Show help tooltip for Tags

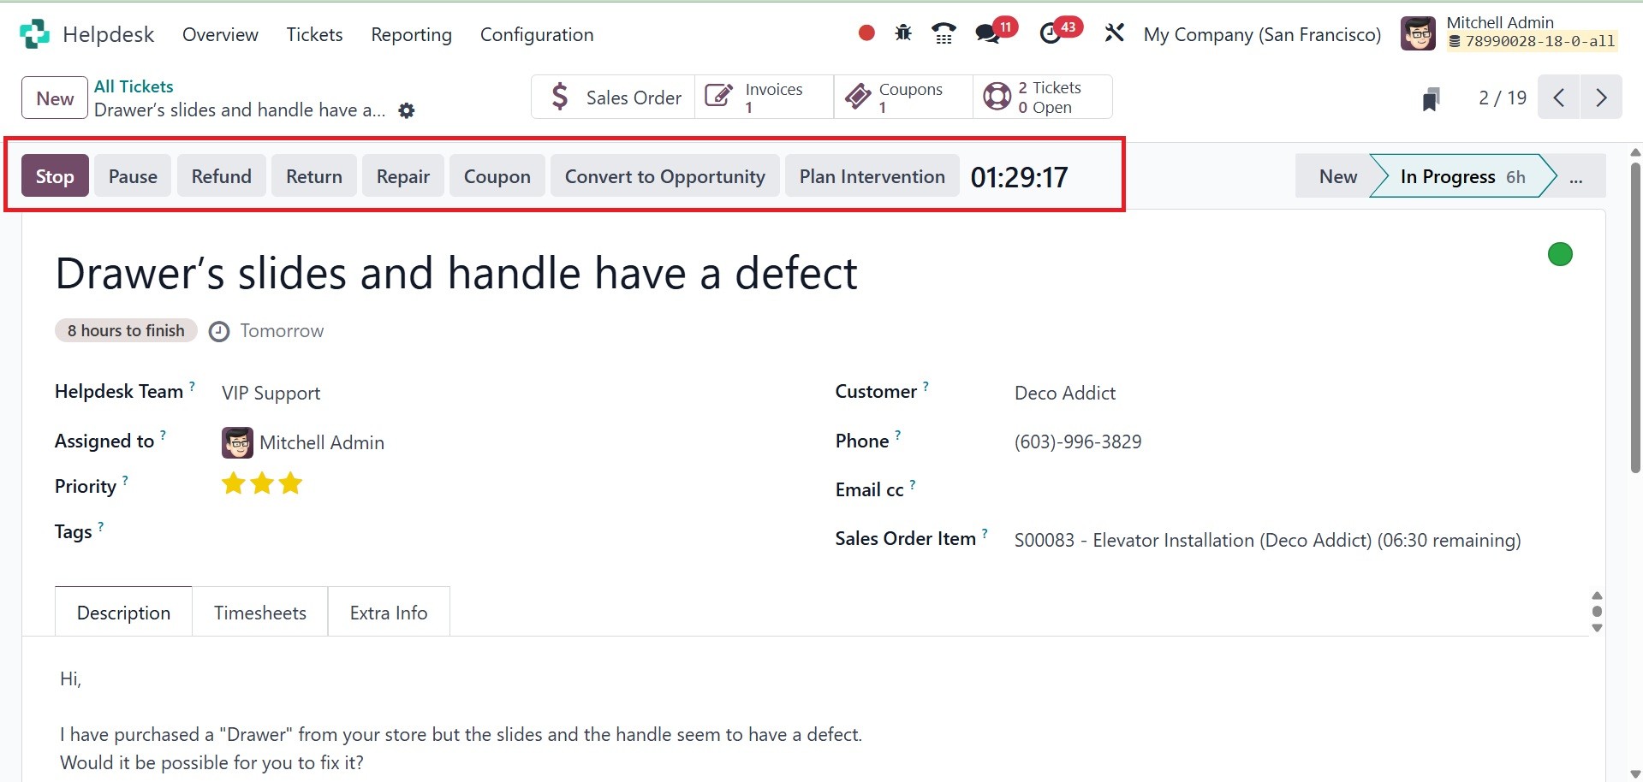coord(100,526)
